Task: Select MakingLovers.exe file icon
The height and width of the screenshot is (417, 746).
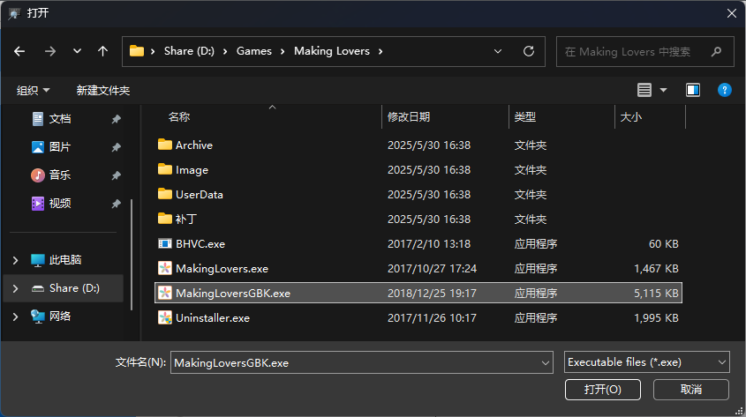Action: (x=164, y=268)
